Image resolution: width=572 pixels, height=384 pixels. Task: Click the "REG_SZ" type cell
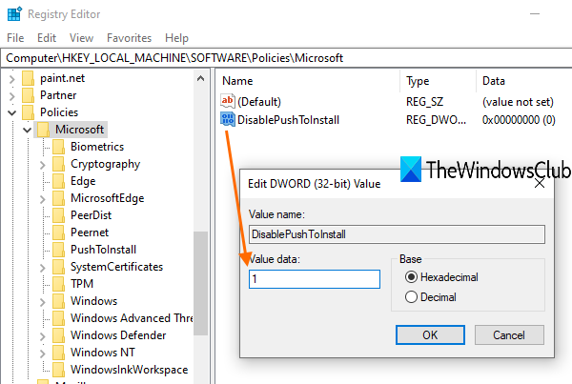click(x=424, y=101)
